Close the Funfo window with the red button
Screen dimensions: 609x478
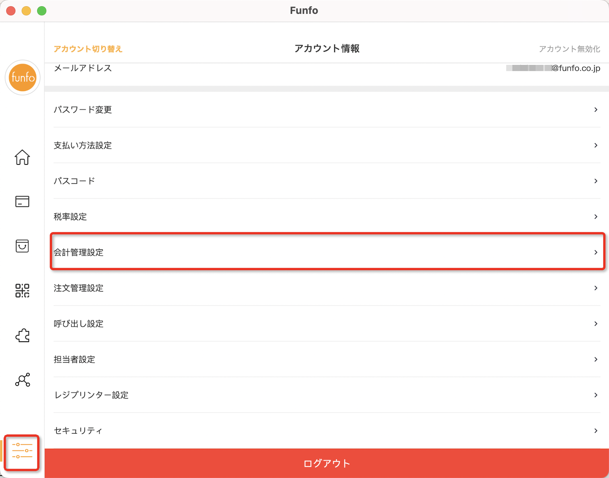coord(11,11)
